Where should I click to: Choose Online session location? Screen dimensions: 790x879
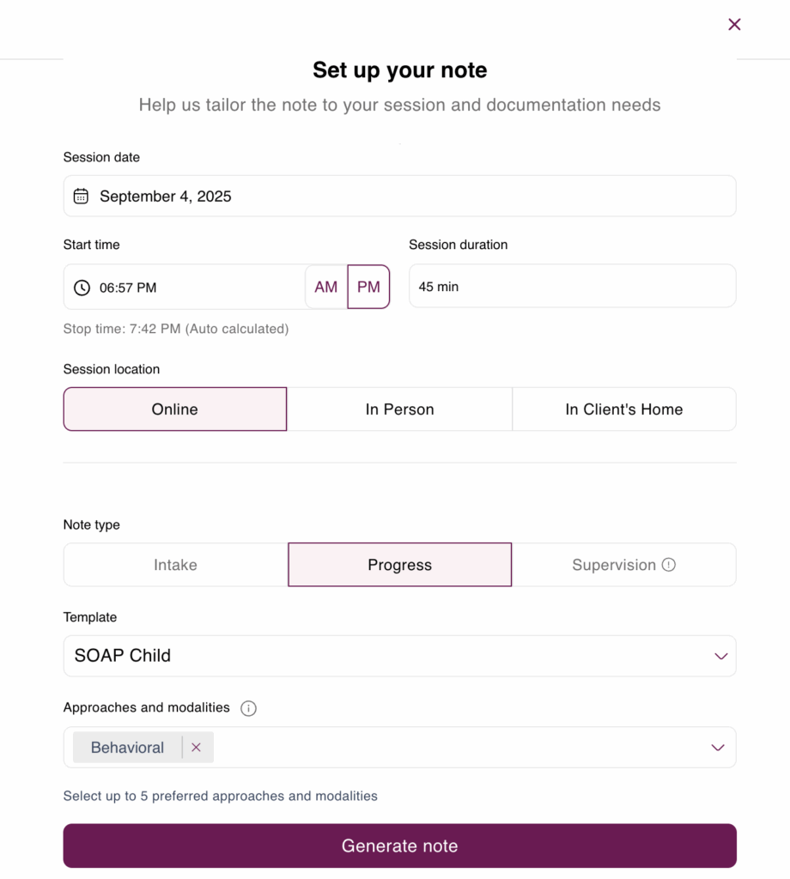click(175, 409)
